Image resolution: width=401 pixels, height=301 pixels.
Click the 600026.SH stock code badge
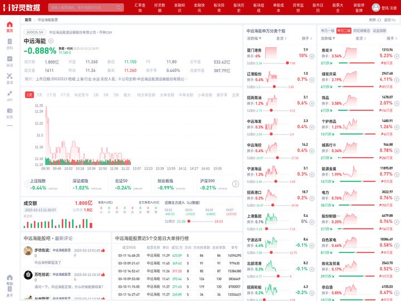(35, 32)
